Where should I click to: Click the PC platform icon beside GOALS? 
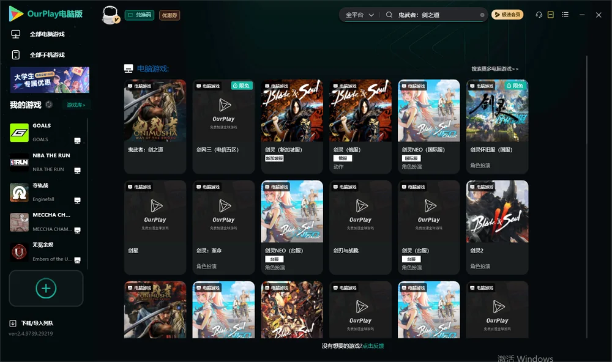(x=77, y=141)
